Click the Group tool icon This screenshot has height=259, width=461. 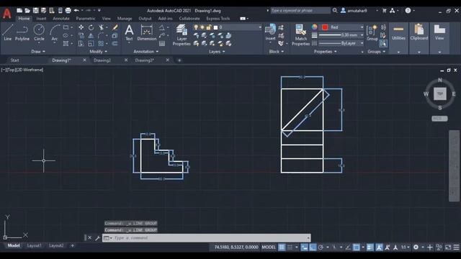pos(372,32)
